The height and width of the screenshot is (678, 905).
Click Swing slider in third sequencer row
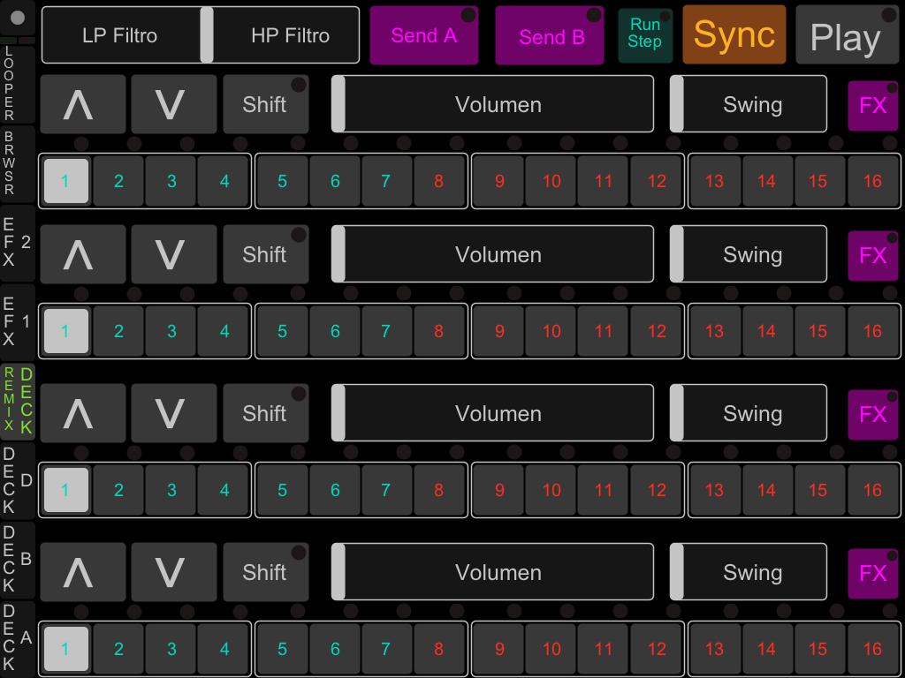pos(748,413)
